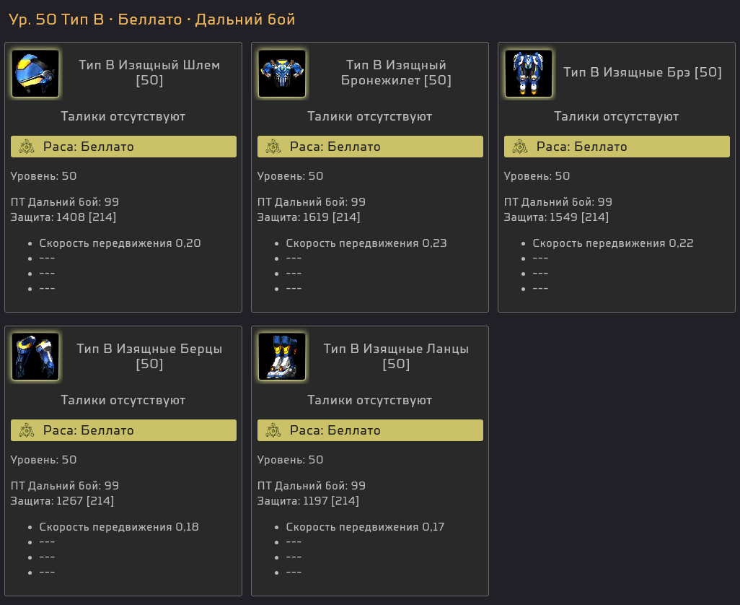Click Талики отсутствуют in Шлем card
This screenshot has width=740, height=605.
pyautogui.click(x=123, y=117)
